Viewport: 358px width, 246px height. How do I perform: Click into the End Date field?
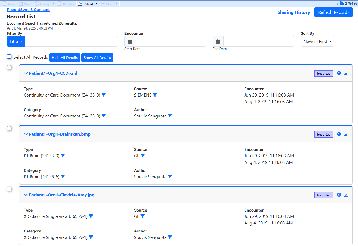(259, 41)
